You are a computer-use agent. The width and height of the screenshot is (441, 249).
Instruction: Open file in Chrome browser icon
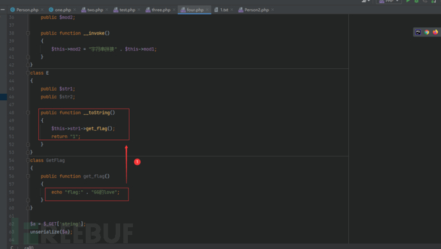tap(427, 32)
